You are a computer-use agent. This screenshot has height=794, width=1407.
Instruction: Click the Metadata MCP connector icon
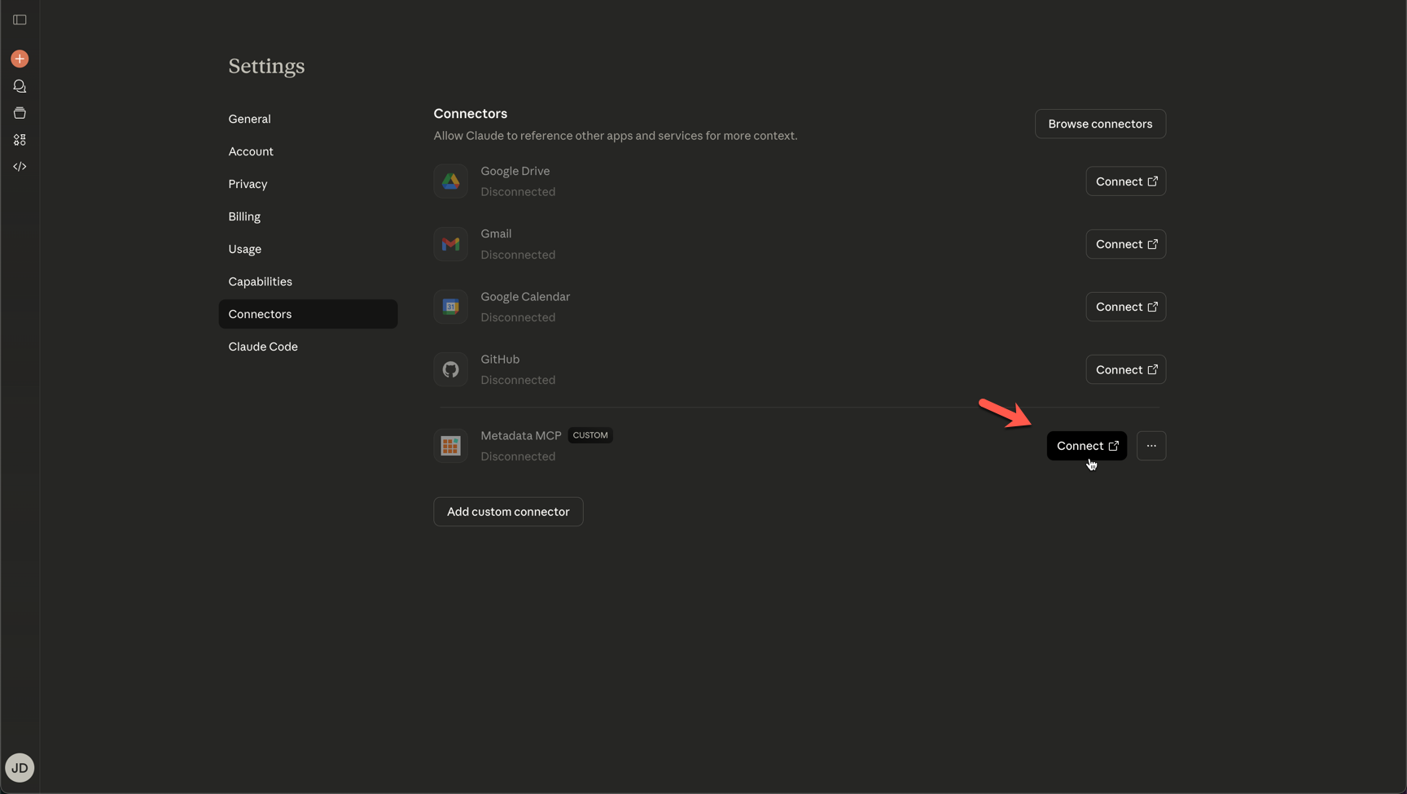click(450, 446)
